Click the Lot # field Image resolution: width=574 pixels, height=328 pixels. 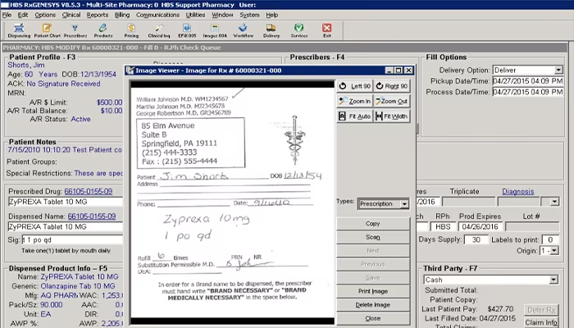[532, 226]
